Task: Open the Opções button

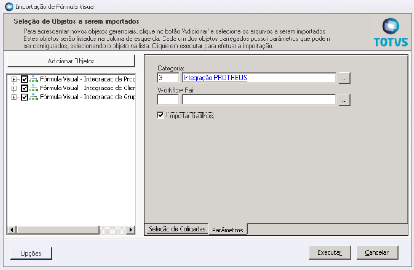Action: 31,253
